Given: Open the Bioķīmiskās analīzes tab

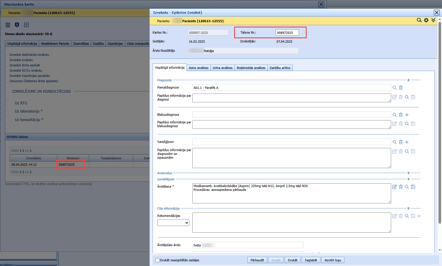Looking at the screenshot, I should click(251, 68).
